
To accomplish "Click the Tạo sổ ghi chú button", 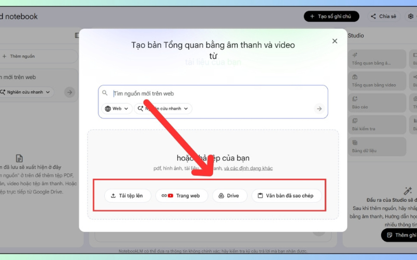I will click(x=332, y=17).
